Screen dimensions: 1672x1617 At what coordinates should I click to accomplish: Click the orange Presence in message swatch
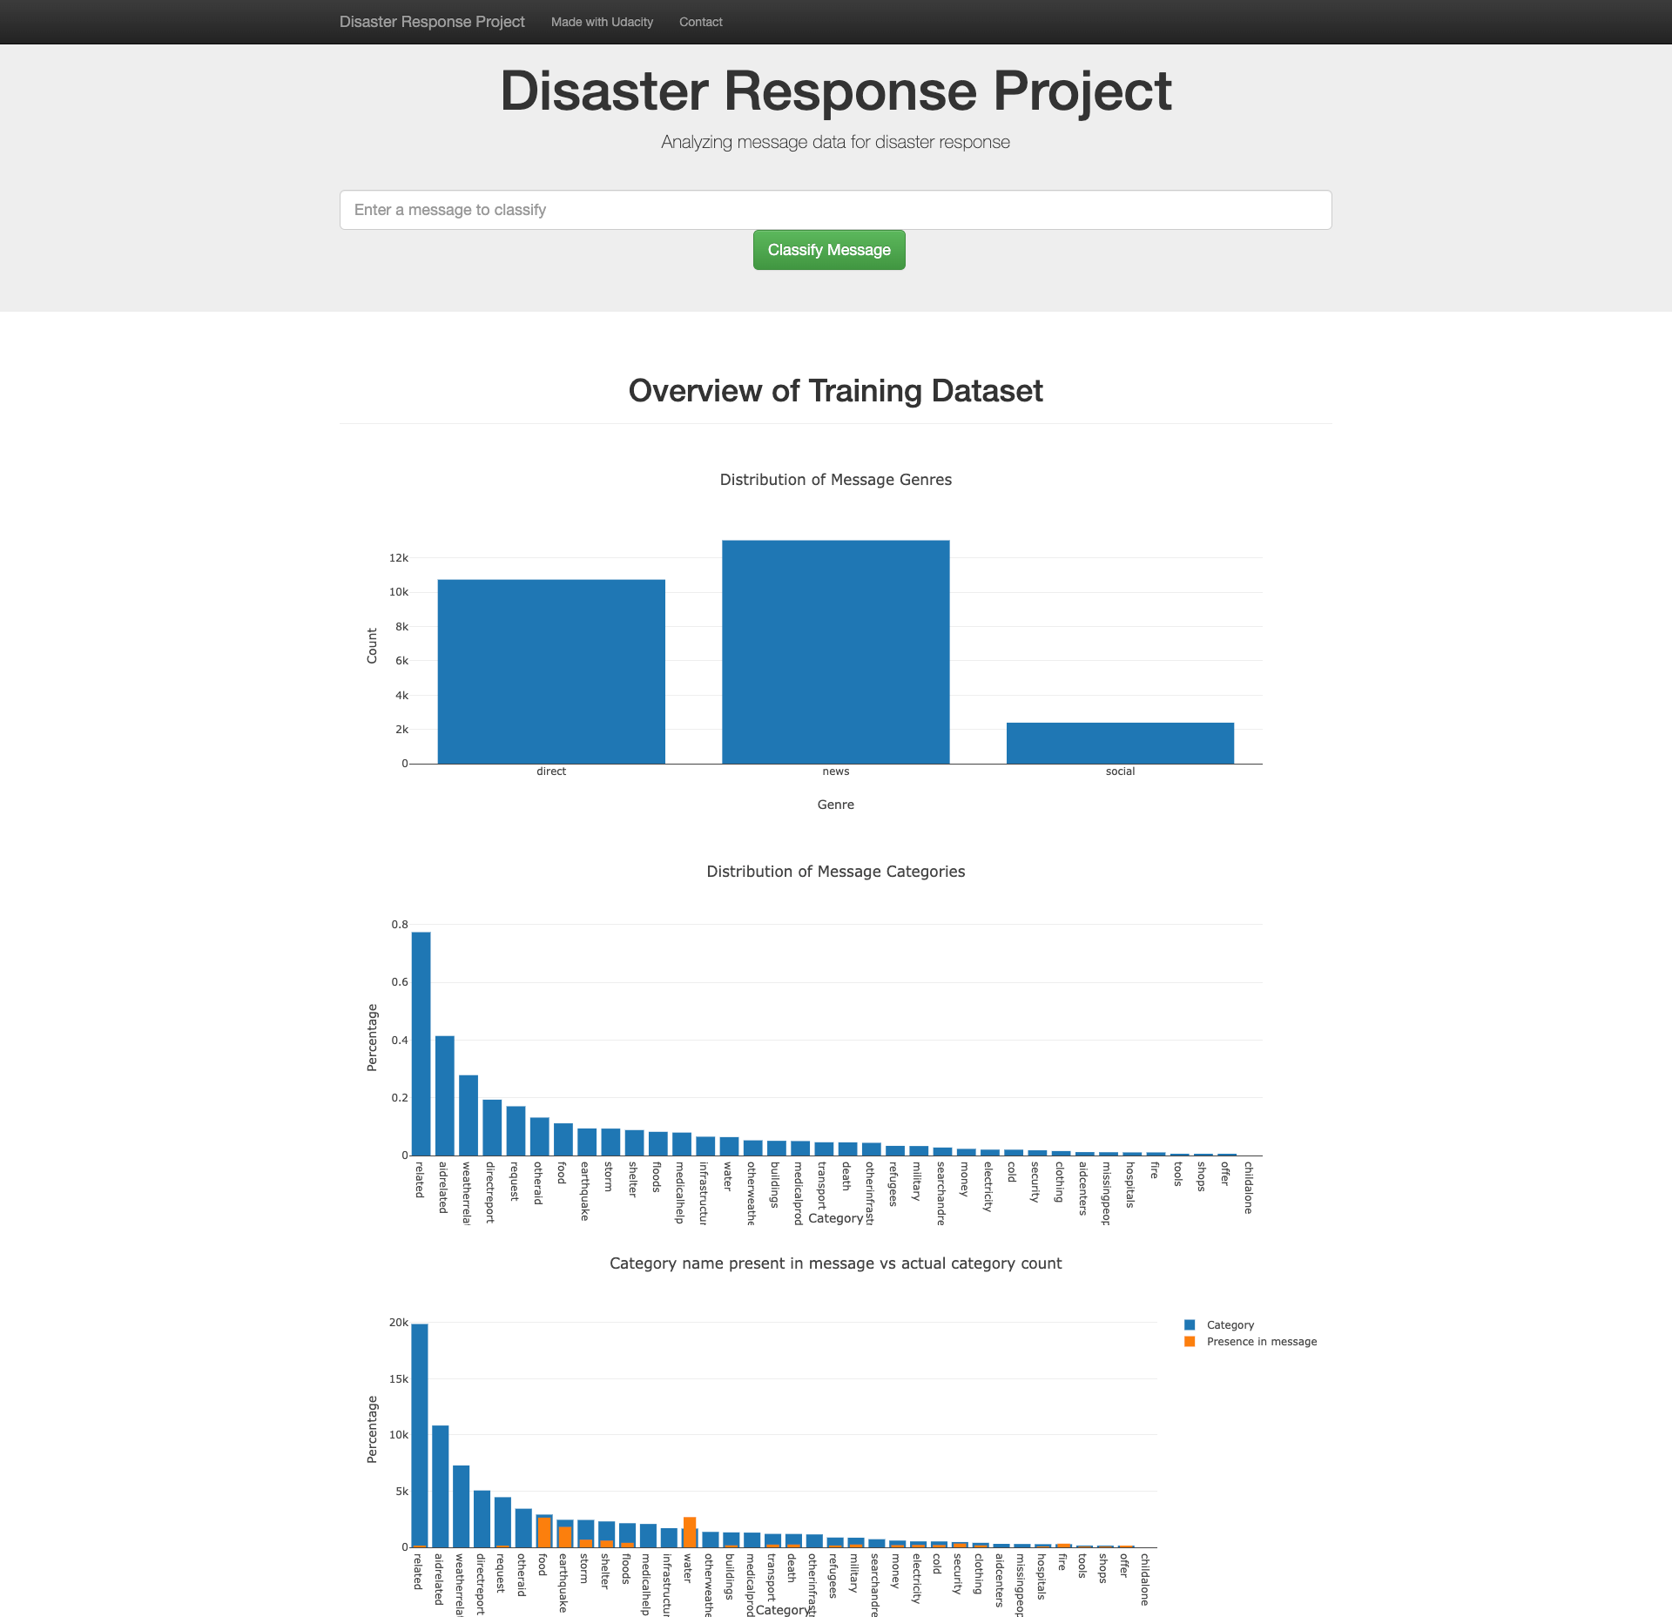point(1189,1342)
